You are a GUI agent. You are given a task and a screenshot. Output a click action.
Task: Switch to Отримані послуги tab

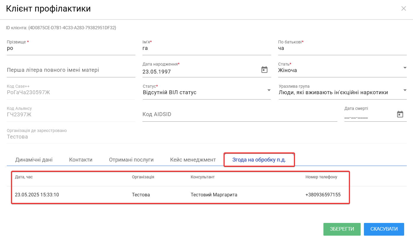click(x=131, y=160)
